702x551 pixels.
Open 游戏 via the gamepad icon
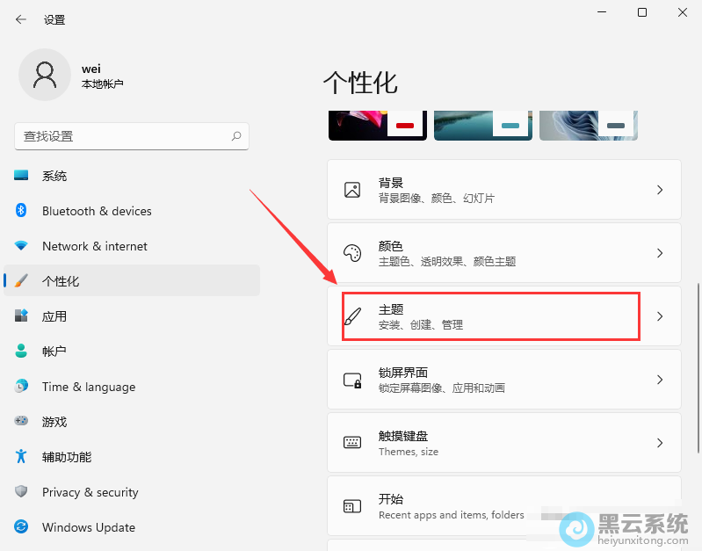click(22, 422)
